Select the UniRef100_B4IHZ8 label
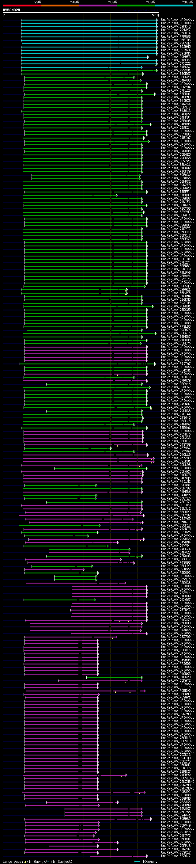The image size is (196, 864). (x=176, y=101)
